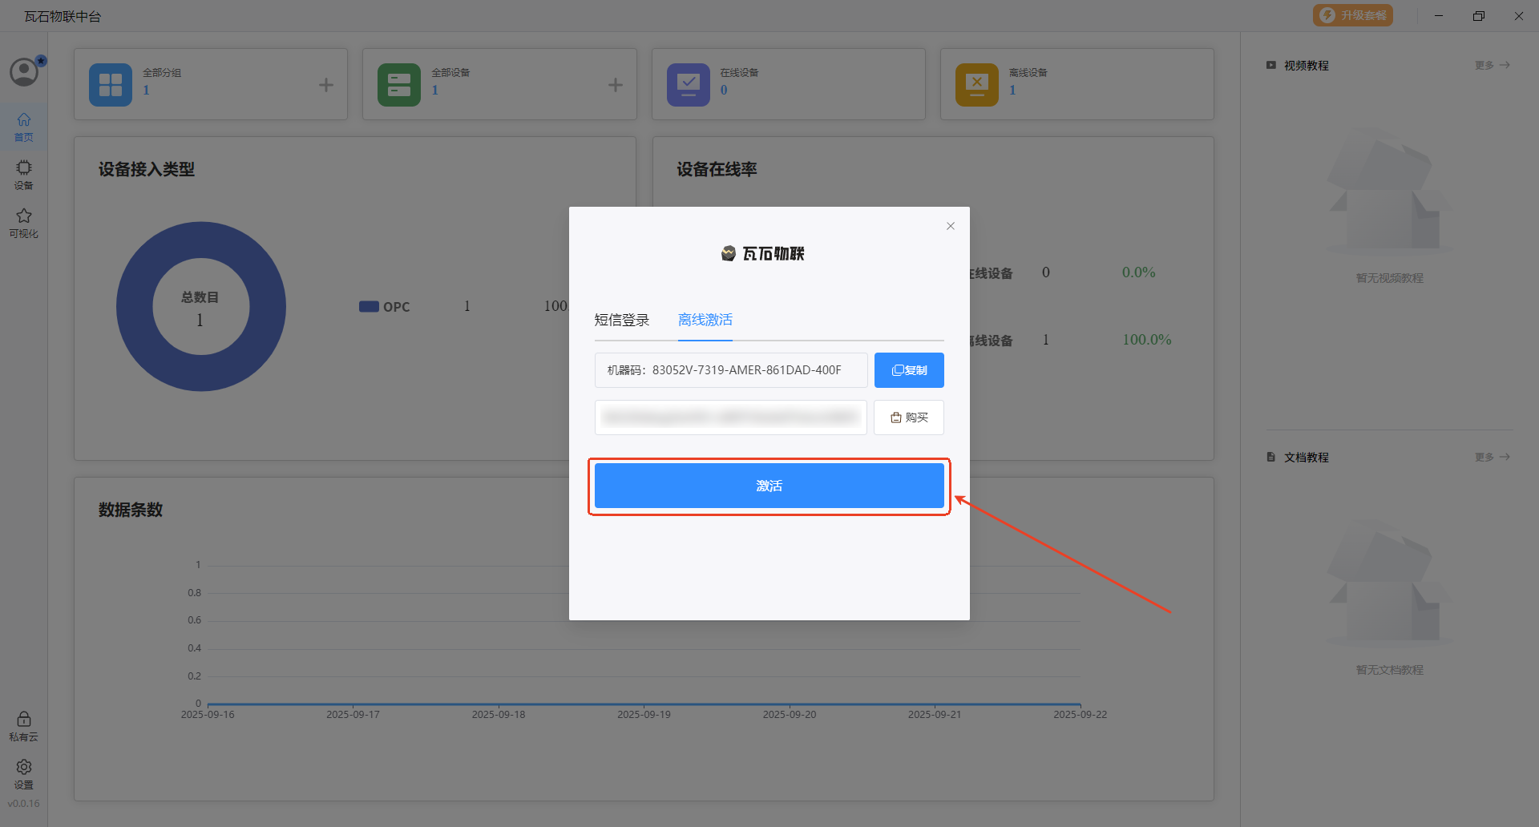Viewport: 1539px width, 827px height.
Task: Click the 在线设备 purple monitor icon
Action: click(688, 85)
